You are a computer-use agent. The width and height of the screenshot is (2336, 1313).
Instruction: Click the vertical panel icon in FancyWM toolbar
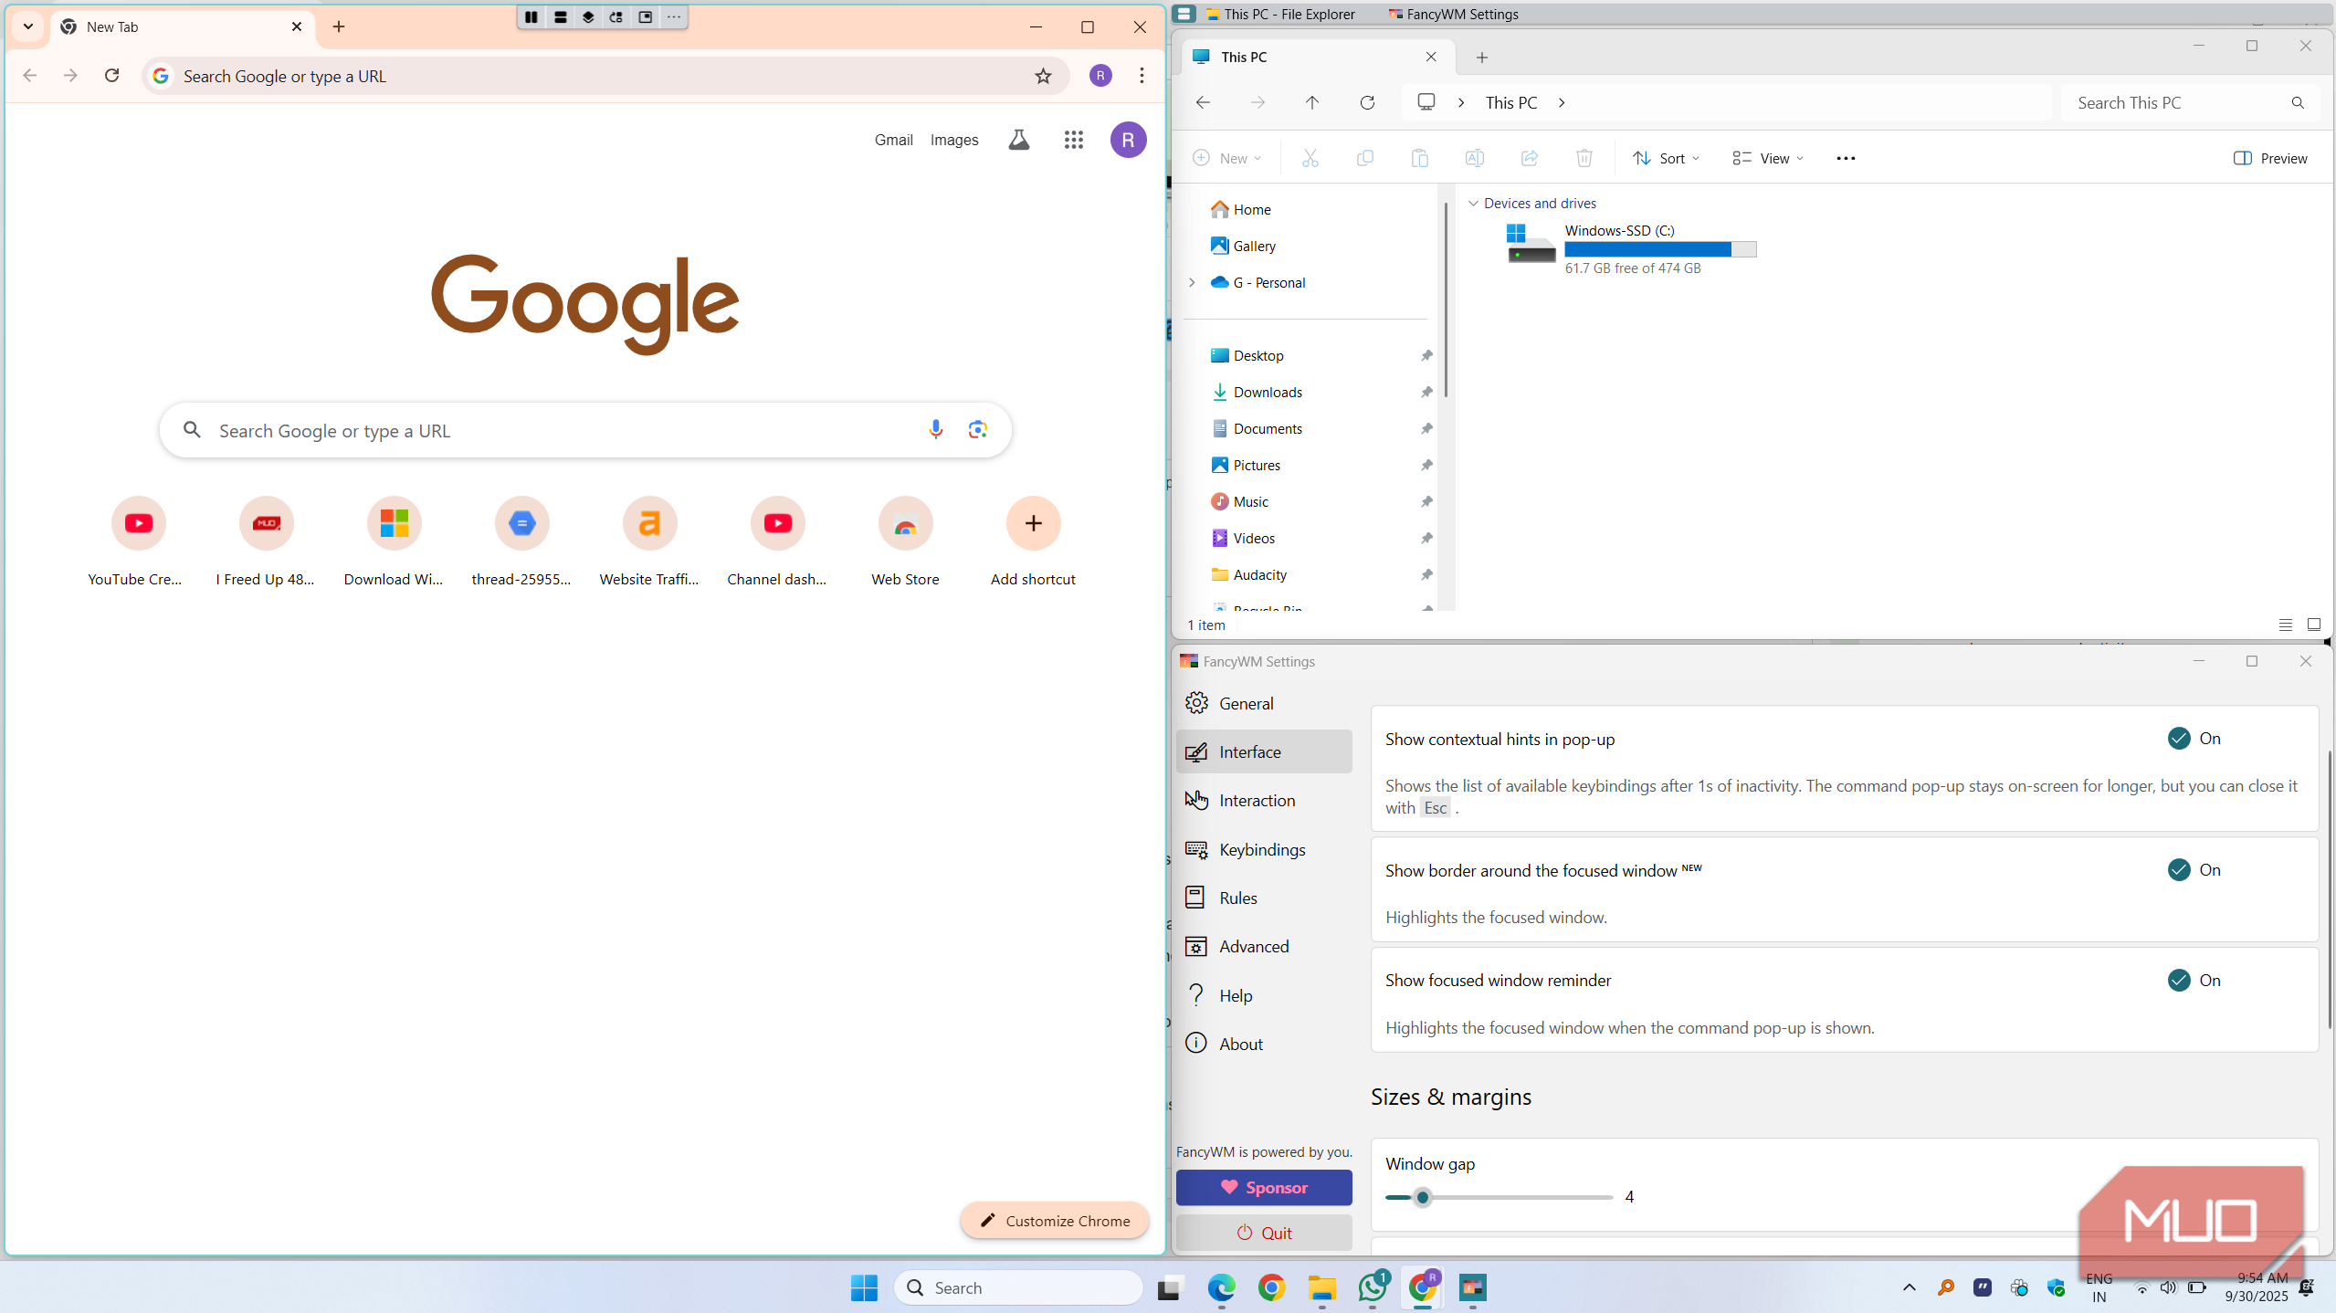click(561, 17)
